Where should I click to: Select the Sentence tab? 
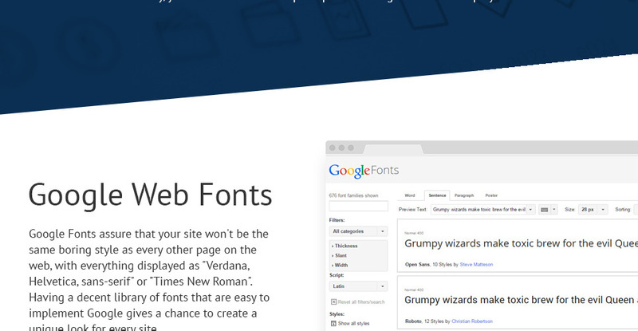coord(437,195)
